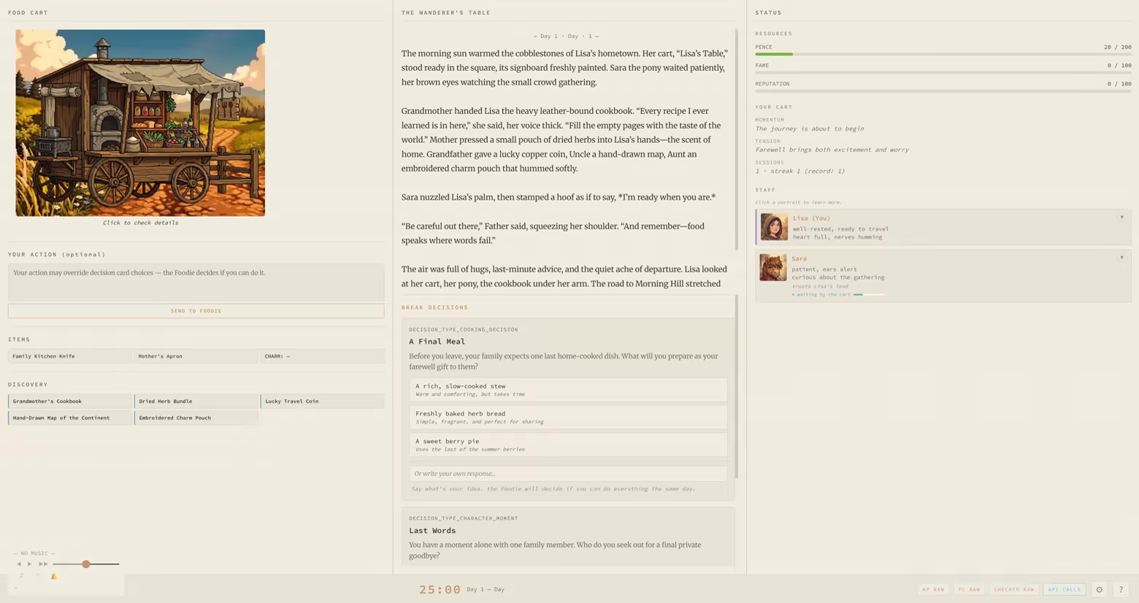
Task: Toggle the API Calls debug view
Action: point(1064,590)
